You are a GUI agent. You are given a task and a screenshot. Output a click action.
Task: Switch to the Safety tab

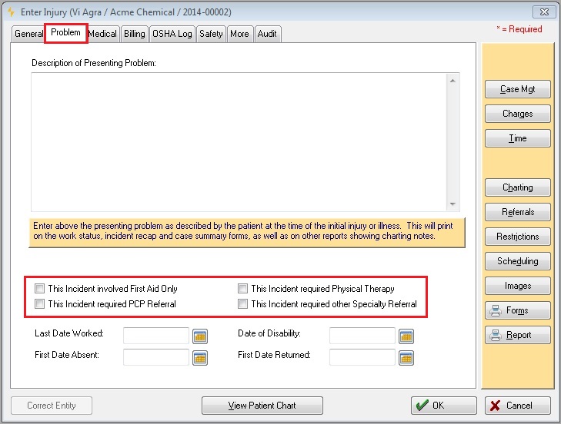tap(211, 34)
